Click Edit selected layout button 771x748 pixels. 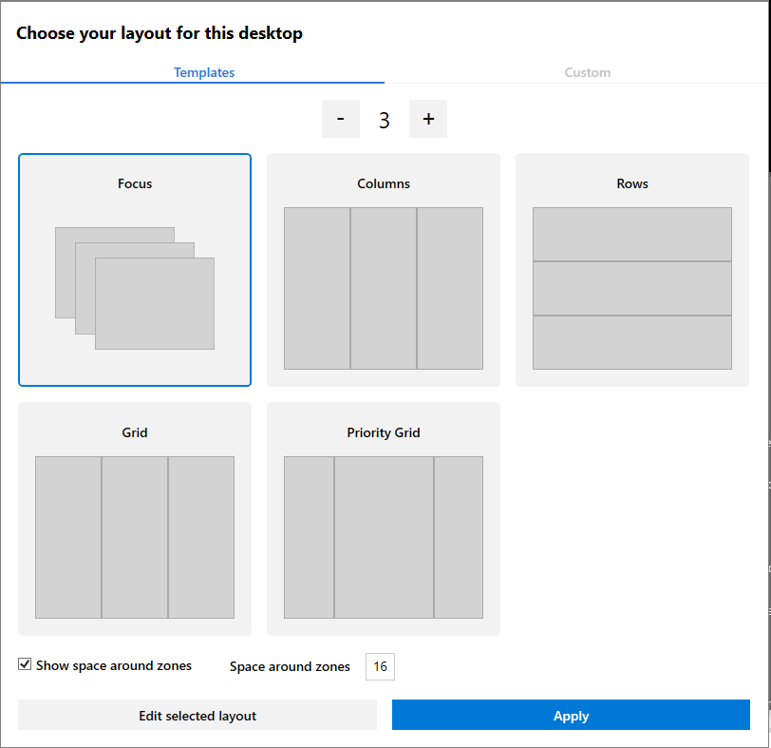[x=197, y=715]
